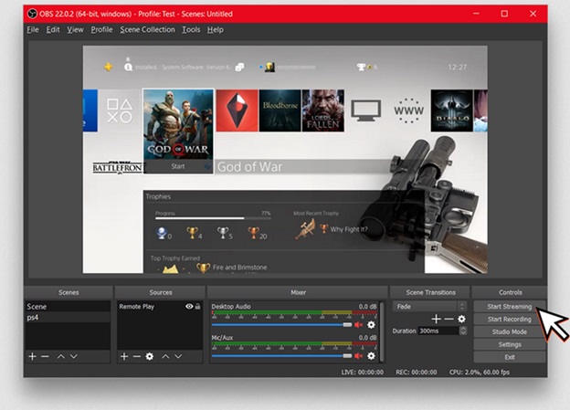Open Mic/Aux audio settings gear
The image size is (570, 410).
371,356
